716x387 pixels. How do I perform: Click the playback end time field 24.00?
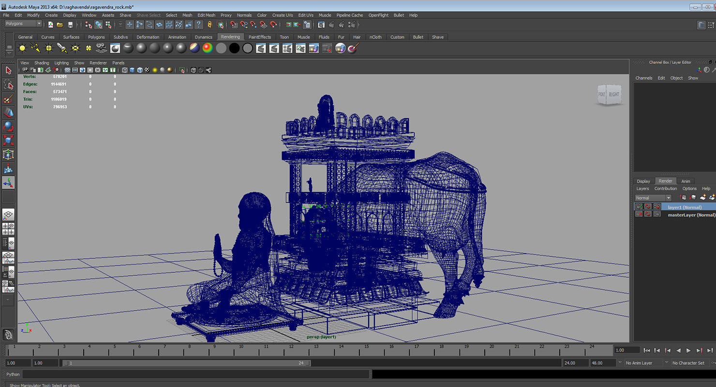[x=576, y=363]
